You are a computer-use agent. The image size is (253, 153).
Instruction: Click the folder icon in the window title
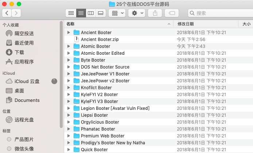[112, 4]
